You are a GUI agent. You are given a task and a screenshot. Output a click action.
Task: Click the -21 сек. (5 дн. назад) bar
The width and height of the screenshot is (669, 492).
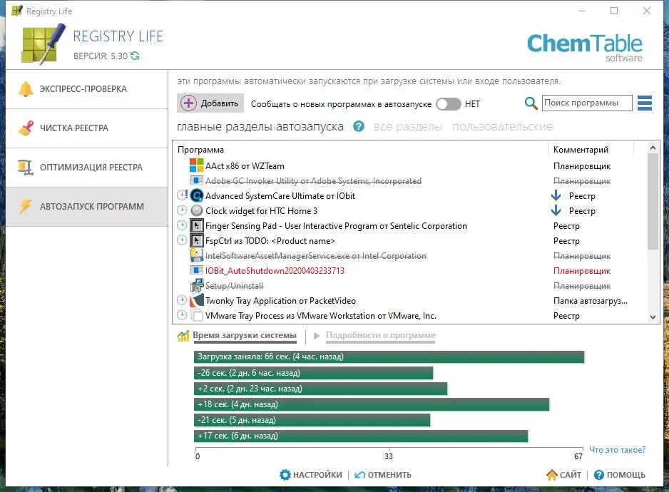point(312,420)
